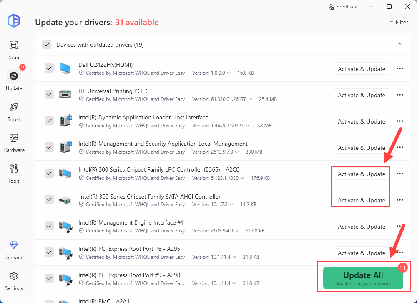Screen dimensions: 417x303
Task: Click Activate & Update for Management and Security Application
Action: 362,148
